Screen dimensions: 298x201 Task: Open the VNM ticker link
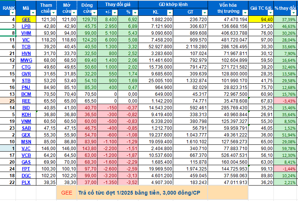pos(26,121)
